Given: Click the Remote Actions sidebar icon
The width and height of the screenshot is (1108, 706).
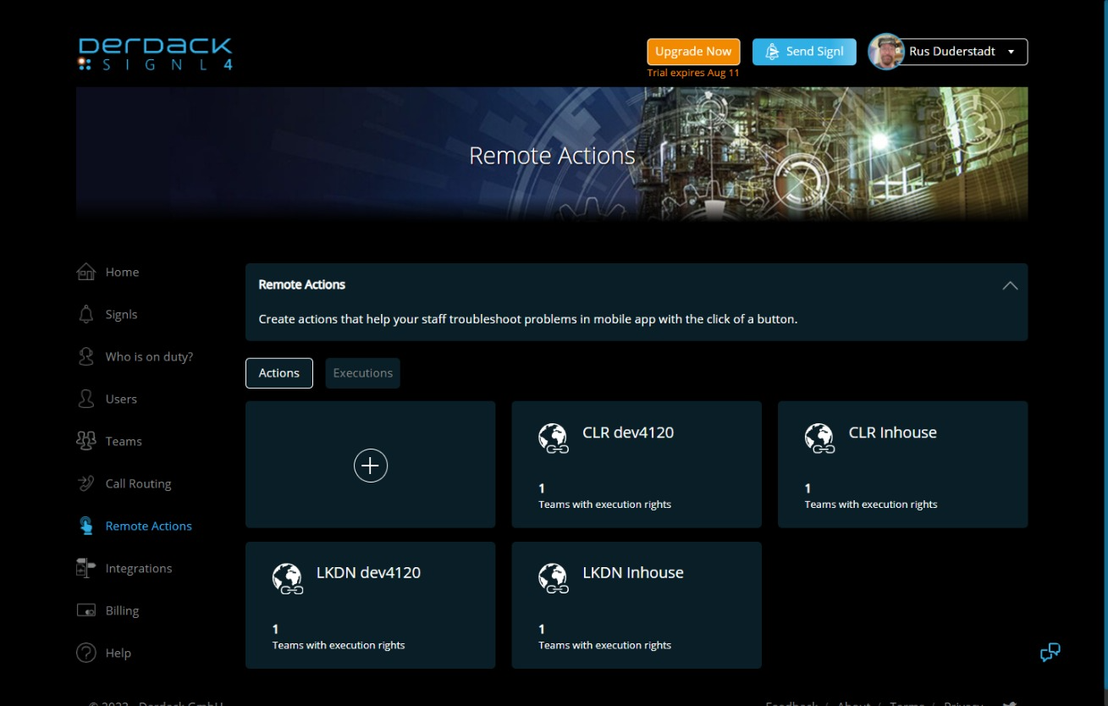Looking at the screenshot, I should pos(85,526).
